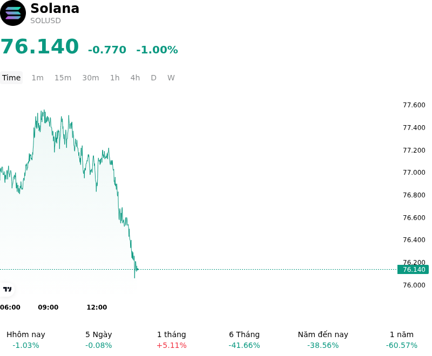Click the 12:00 time axis marker
The image size is (432, 356).
click(97, 307)
